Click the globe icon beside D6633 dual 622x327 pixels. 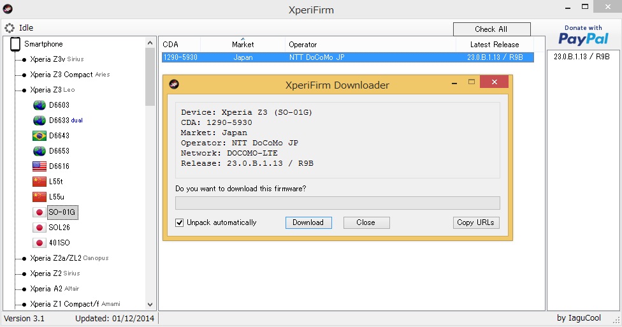pyautogui.click(x=40, y=120)
